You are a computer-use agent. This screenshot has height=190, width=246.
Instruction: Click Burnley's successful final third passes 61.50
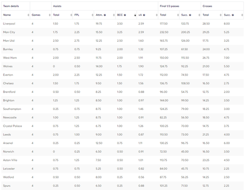(184, 49)
